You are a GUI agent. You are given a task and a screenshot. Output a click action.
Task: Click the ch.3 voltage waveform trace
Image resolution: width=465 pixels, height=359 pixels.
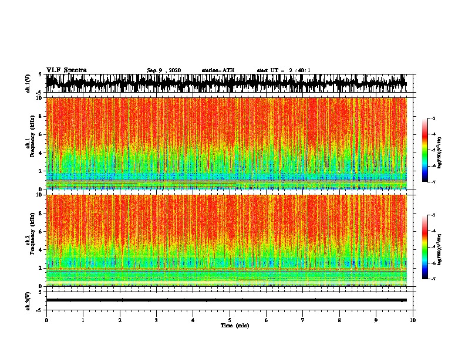(x=227, y=300)
